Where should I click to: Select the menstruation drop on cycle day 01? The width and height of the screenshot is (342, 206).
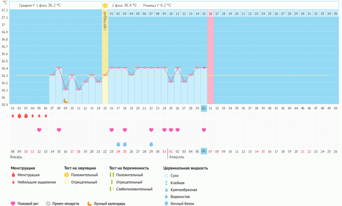click(13, 116)
